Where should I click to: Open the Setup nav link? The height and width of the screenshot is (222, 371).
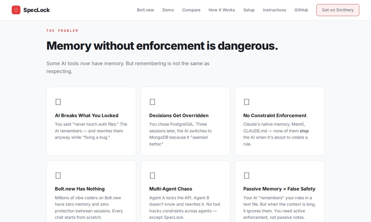[x=249, y=10]
